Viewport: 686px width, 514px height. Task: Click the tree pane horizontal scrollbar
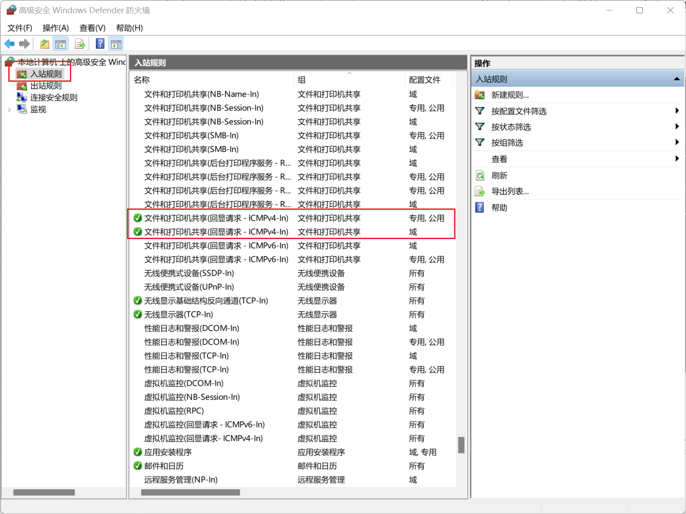coord(44,492)
